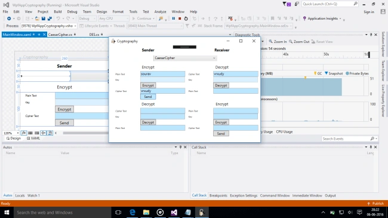Switch designer to XAML view
The width and height of the screenshot is (388, 218).
pyautogui.click(x=33, y=138)
